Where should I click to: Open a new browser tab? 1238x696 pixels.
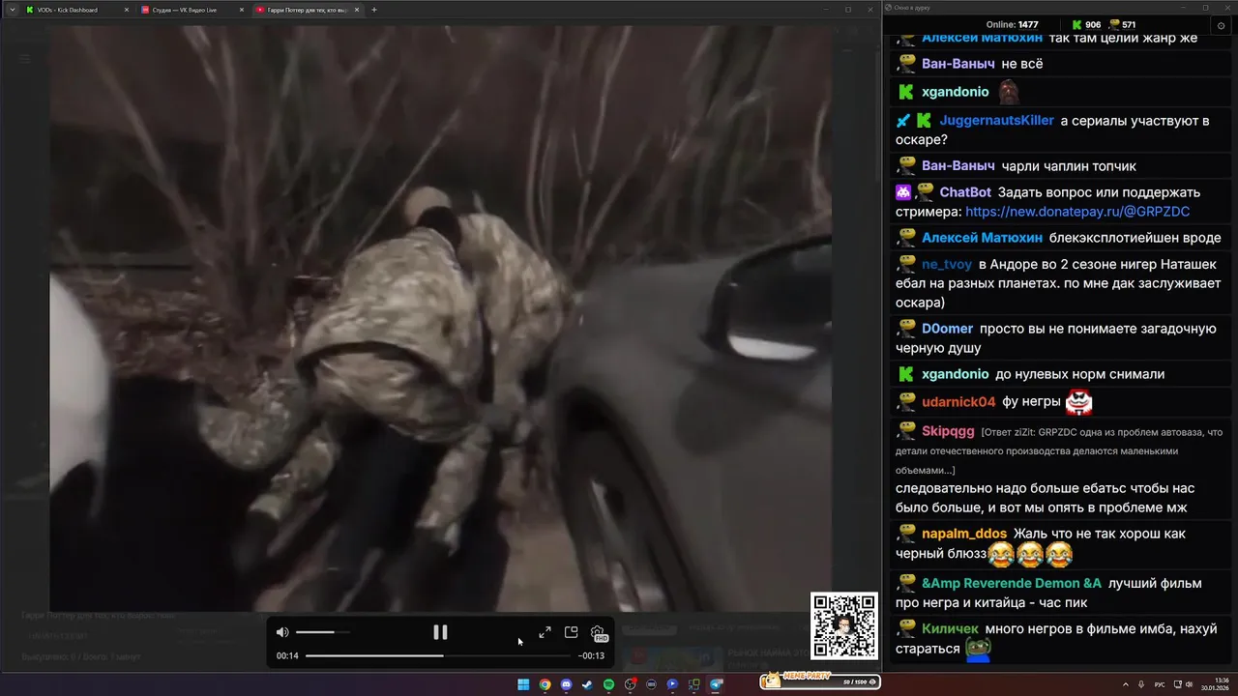tap(374, 10)
